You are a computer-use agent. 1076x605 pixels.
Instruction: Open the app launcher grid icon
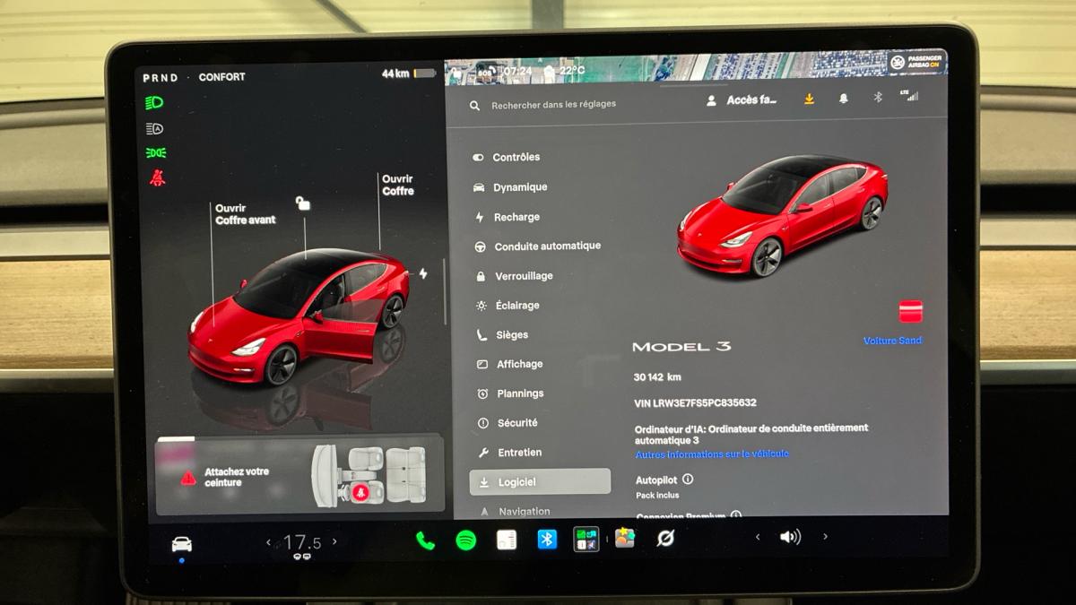(586, 539)
